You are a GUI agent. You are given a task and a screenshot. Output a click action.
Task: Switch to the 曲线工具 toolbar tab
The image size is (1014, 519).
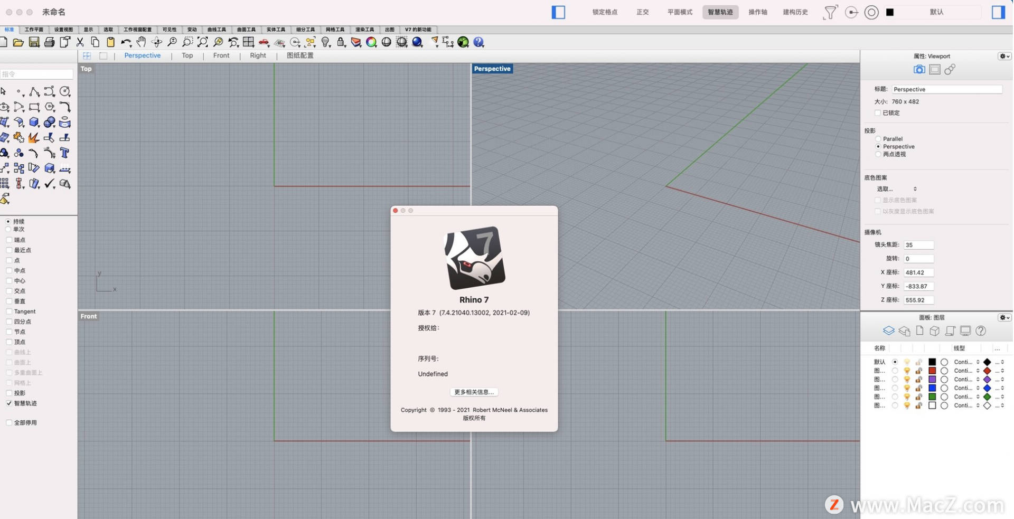pyautogui.click(x=217, y=30)
